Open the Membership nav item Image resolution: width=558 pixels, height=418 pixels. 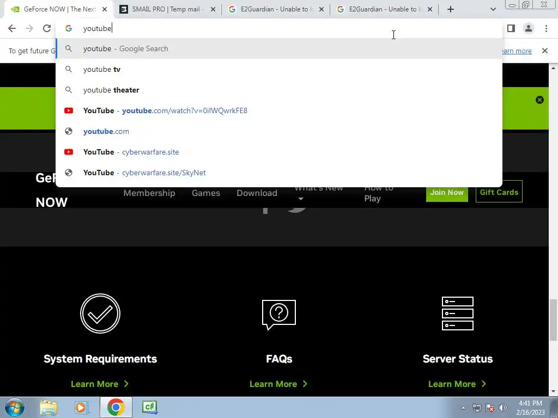pyautogui.click(x=149, y=193)
